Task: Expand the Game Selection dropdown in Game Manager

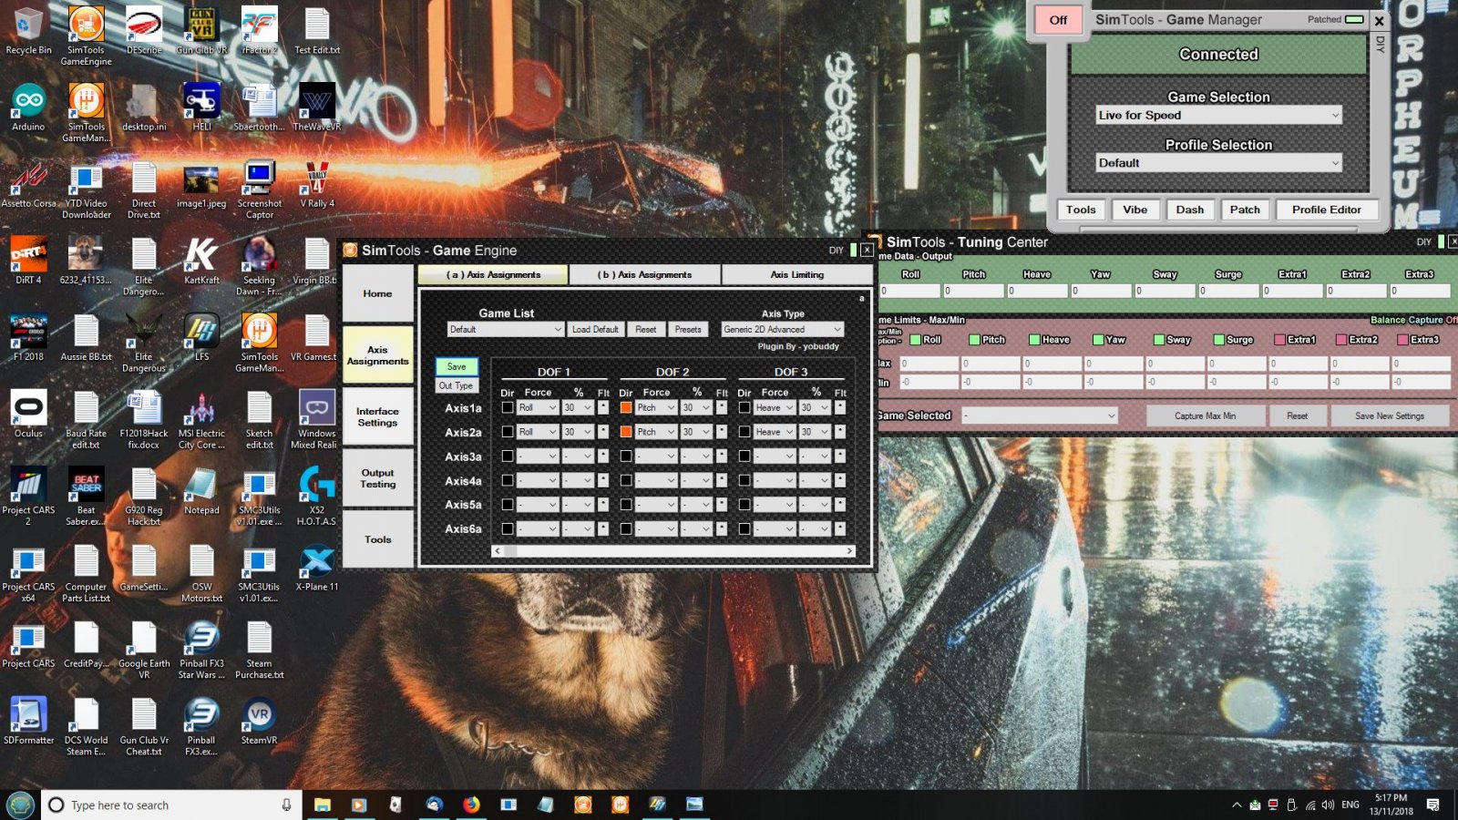Action: pyautogui.click(x=1218, y=115)
